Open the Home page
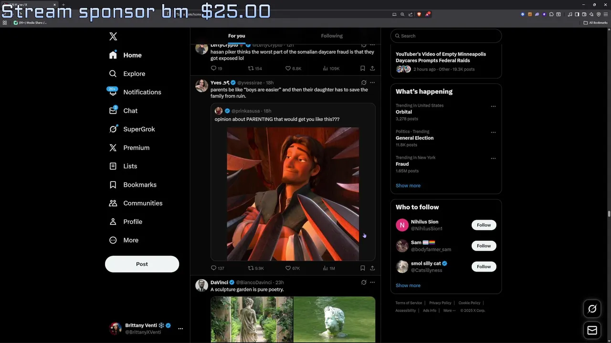The height and width of the screenshot is (343, 611). 126,55
